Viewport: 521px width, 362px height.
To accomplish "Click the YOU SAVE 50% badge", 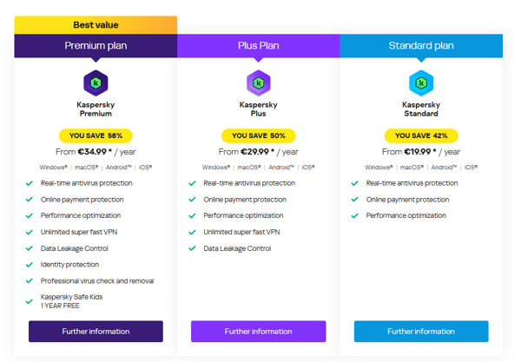I will [259, 135].
